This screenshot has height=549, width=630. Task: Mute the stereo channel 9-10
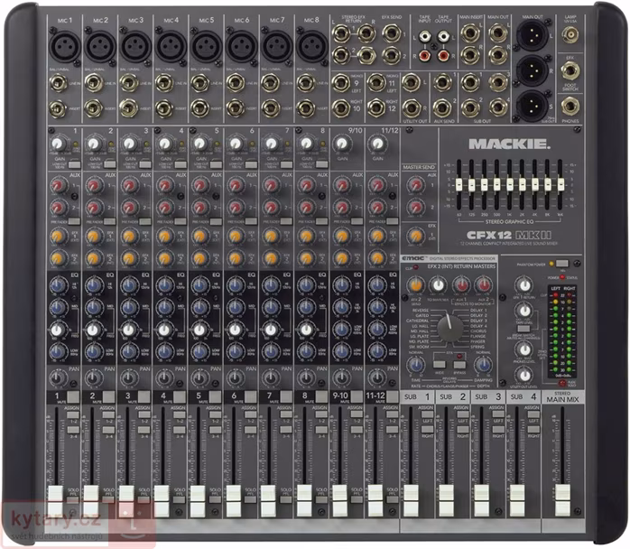(357, 397)
